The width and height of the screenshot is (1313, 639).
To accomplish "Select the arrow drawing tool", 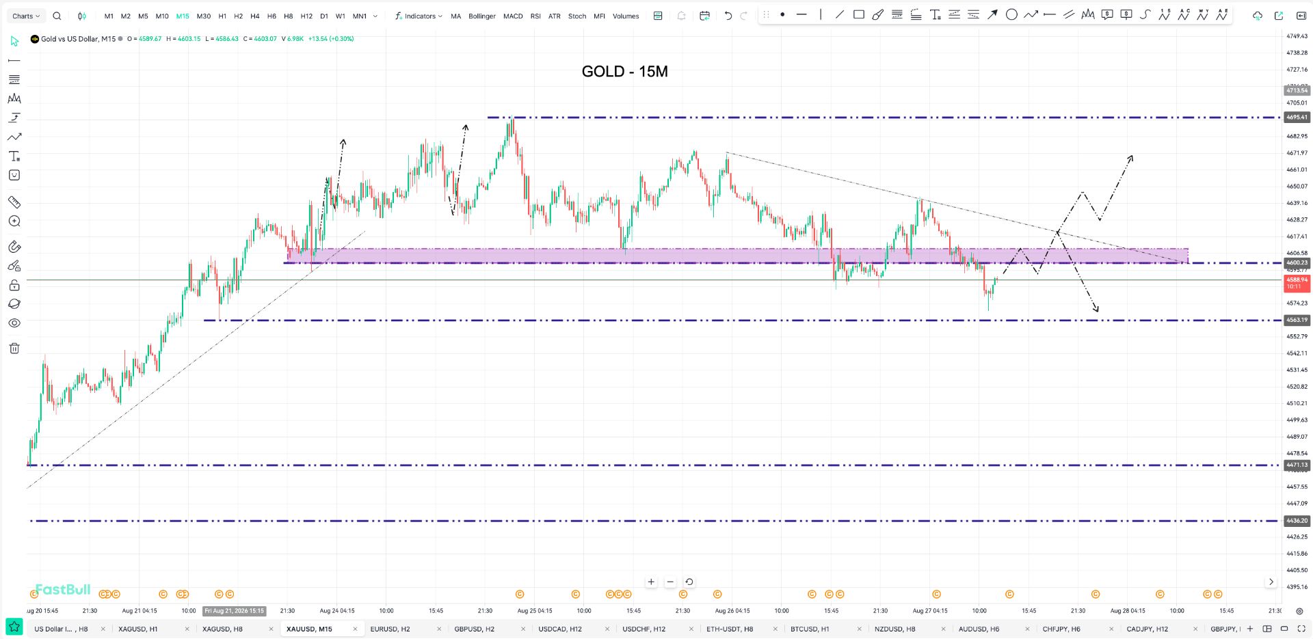I will click(992, 14).
